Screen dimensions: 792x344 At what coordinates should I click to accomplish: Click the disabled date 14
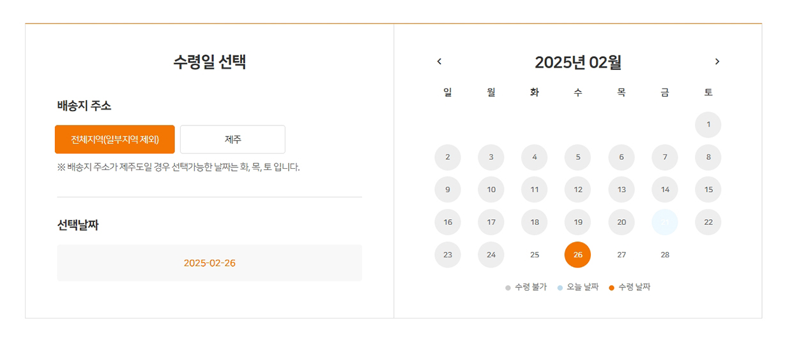pyautogui.click(x=665, y=190)
